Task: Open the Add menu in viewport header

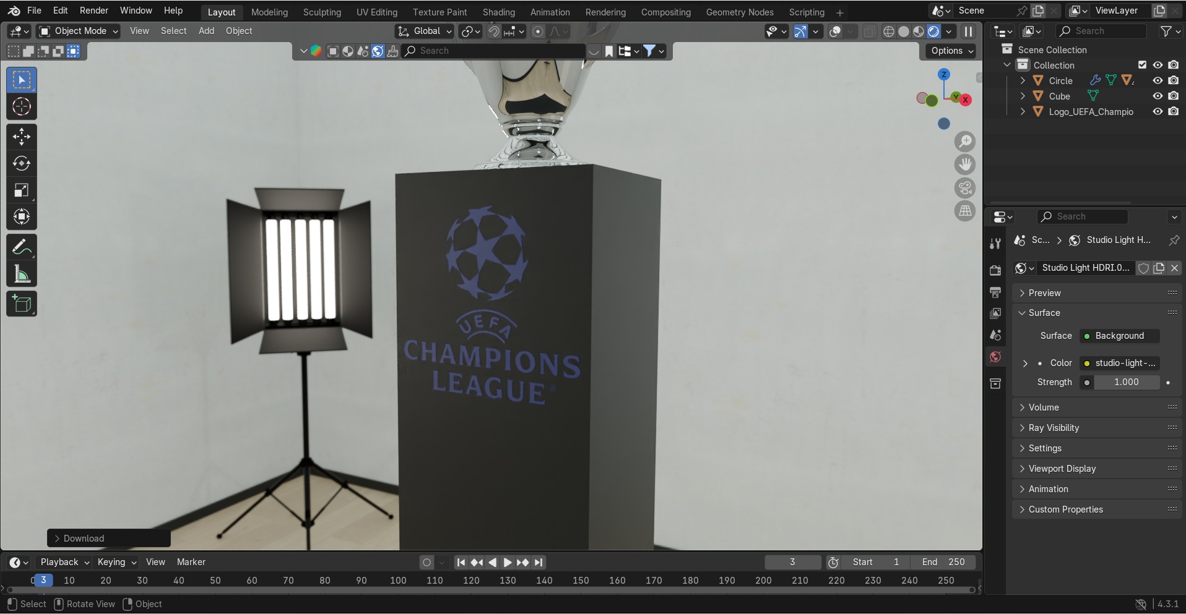Action: [x=206, y=31]
